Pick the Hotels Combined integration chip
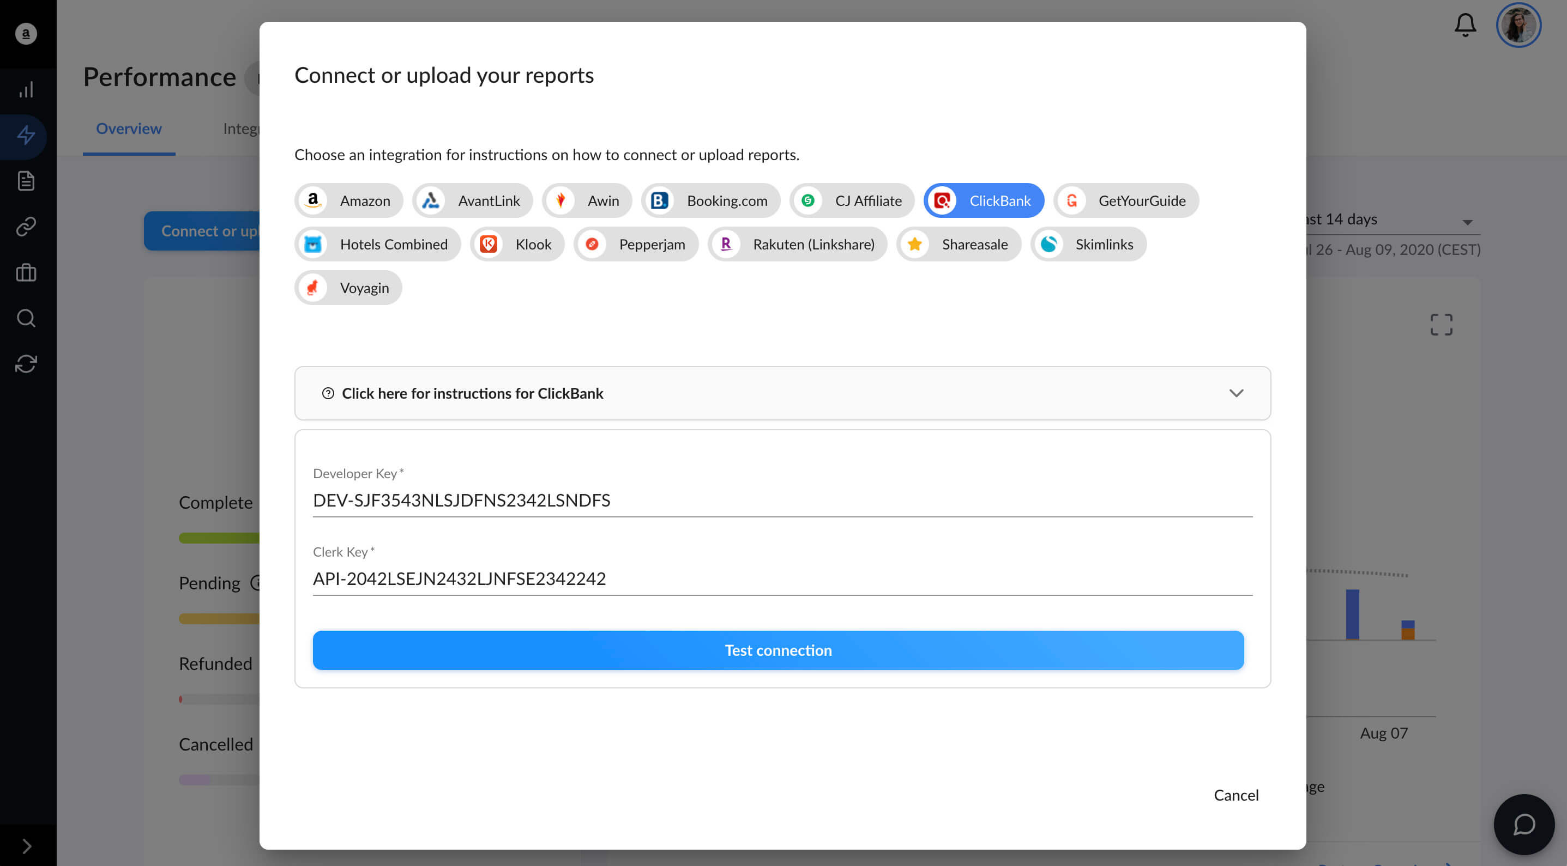Viewport: 1567px width, 866px height. (378, 245)
